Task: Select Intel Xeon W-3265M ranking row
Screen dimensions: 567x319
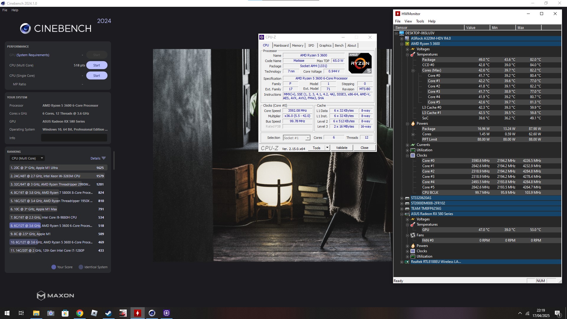Action: (x=58, y=176)
